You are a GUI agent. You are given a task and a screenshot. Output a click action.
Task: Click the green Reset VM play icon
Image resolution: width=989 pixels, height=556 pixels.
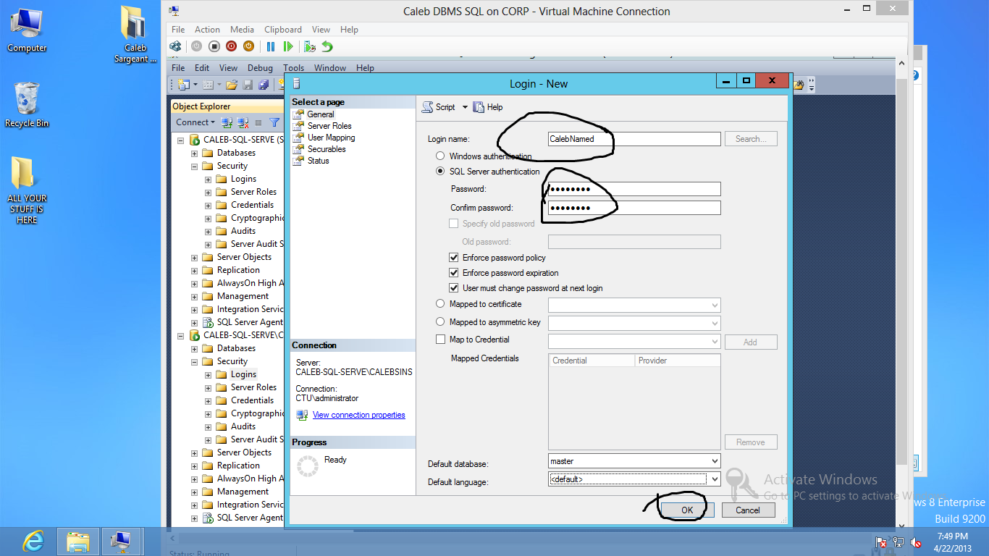click(x=288, y=46)
